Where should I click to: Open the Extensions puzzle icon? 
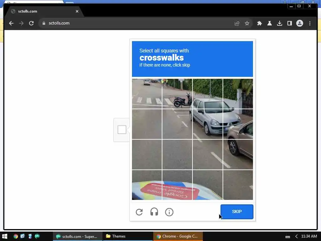259,23
